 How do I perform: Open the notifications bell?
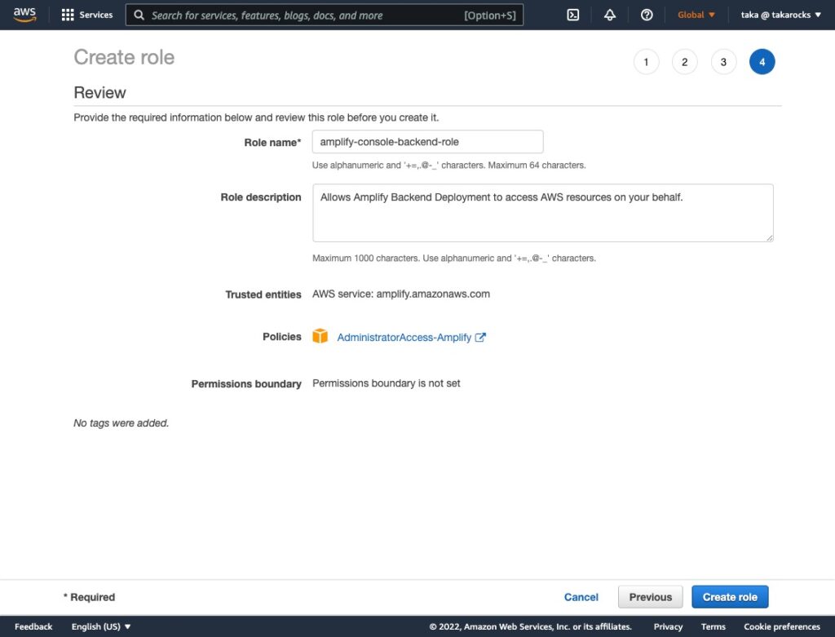(610, 15)
